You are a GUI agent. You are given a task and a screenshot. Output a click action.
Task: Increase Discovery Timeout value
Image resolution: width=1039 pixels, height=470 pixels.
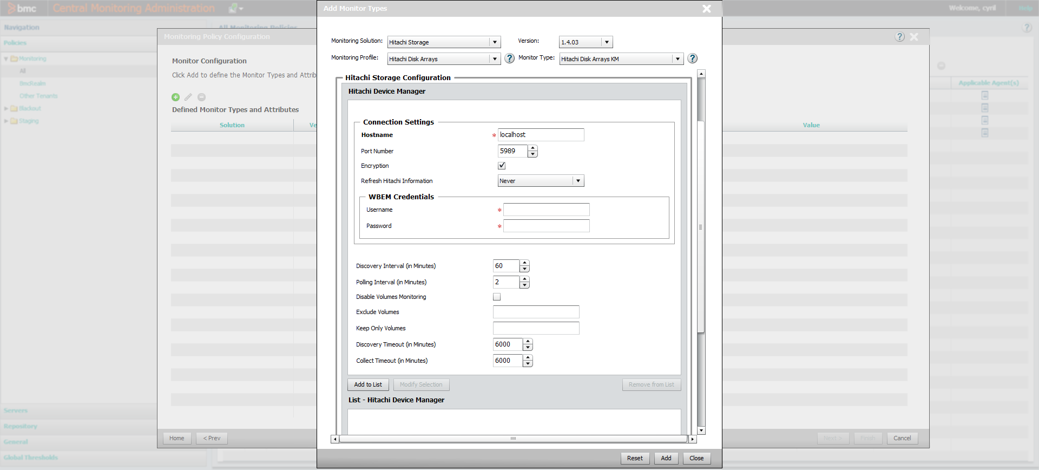[528, 341]
